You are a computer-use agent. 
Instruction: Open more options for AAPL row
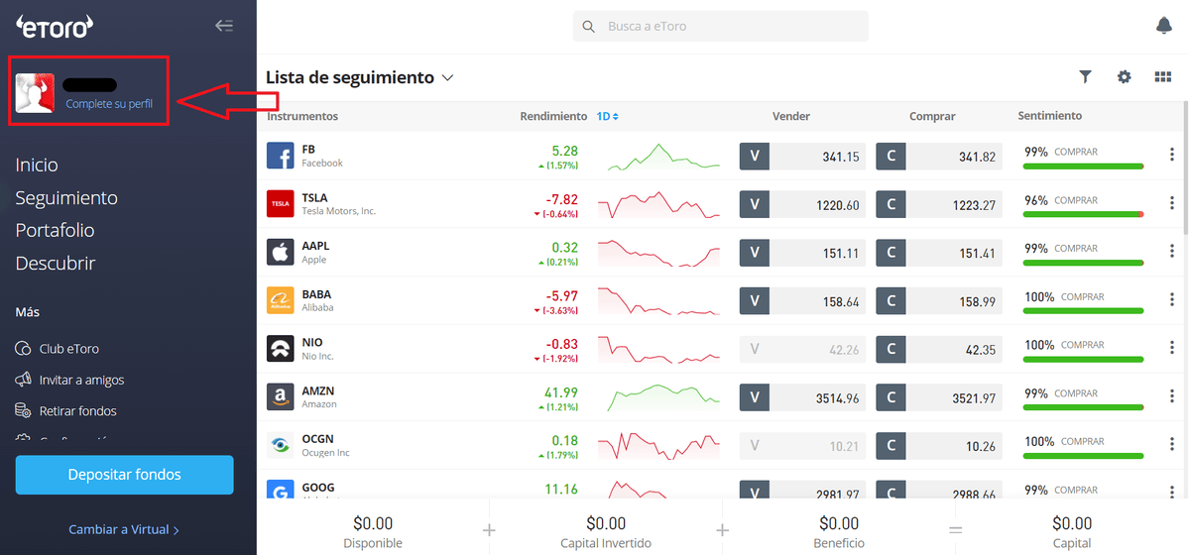coord(1171,252)
